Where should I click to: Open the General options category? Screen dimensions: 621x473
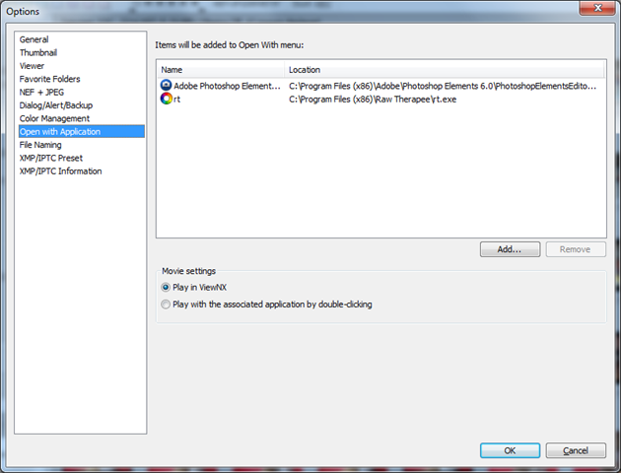click(x=34, y=39)
